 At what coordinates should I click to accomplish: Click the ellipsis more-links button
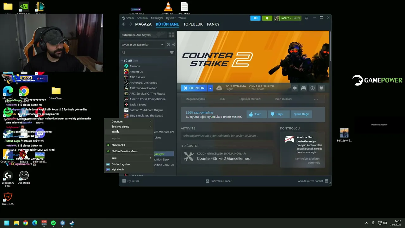point(316,99)
